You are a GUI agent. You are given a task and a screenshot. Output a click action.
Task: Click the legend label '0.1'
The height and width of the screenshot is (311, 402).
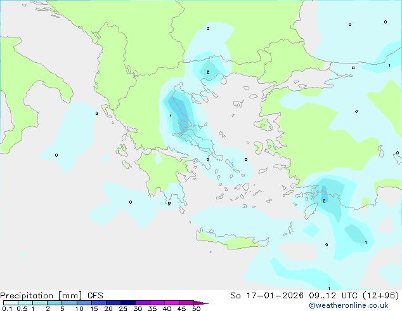[7, 308]
